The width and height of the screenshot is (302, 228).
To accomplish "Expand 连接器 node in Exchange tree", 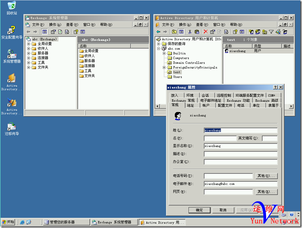I will tap(29, 58).
